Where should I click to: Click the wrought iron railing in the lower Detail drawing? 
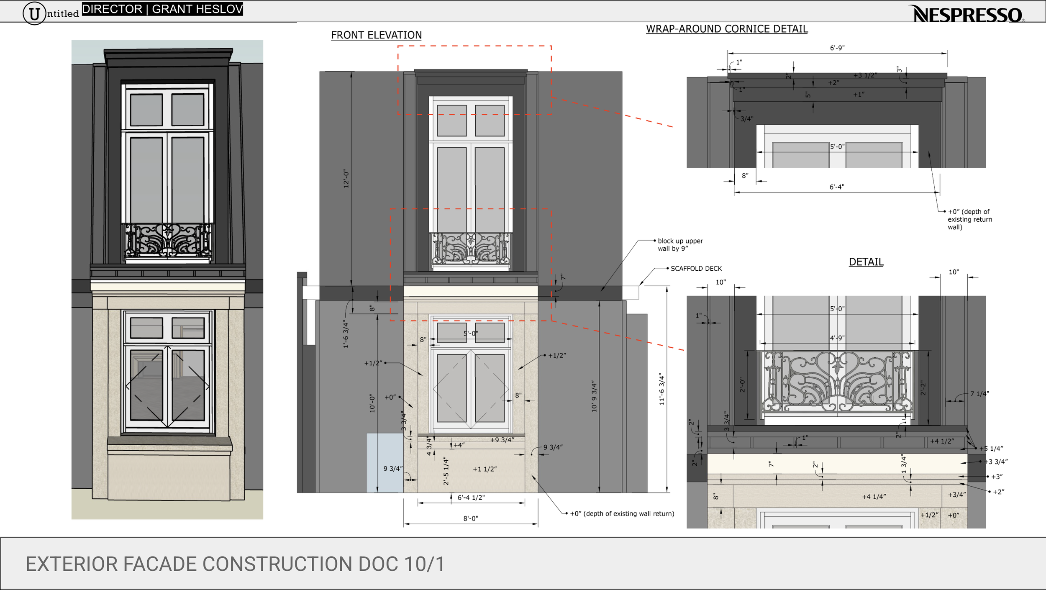[836, 382]
